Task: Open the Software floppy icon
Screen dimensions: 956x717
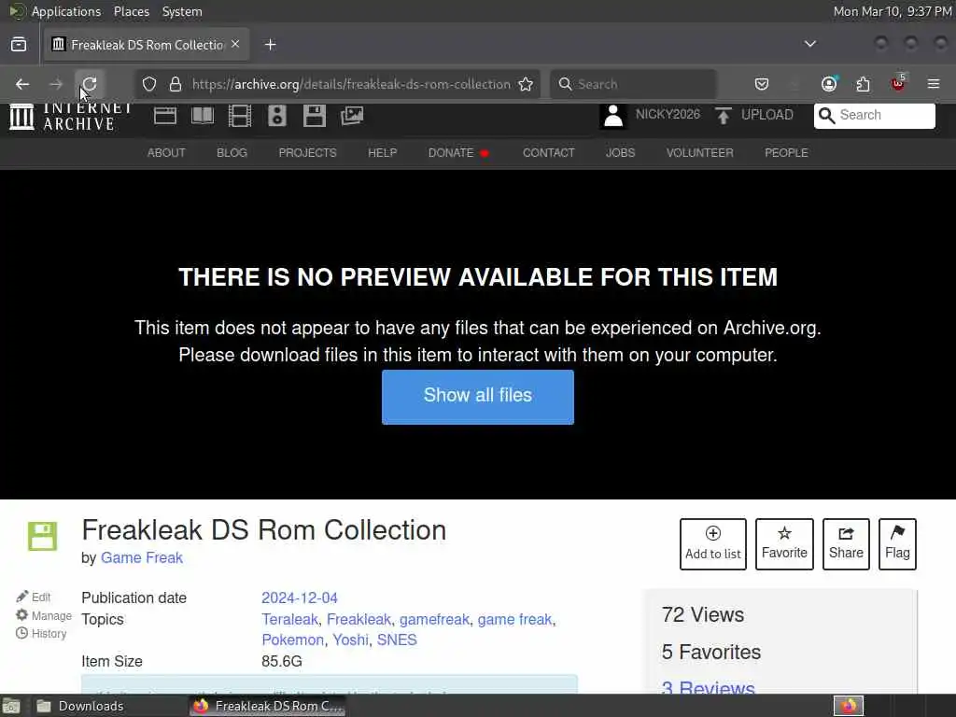Action: point(315,115)
